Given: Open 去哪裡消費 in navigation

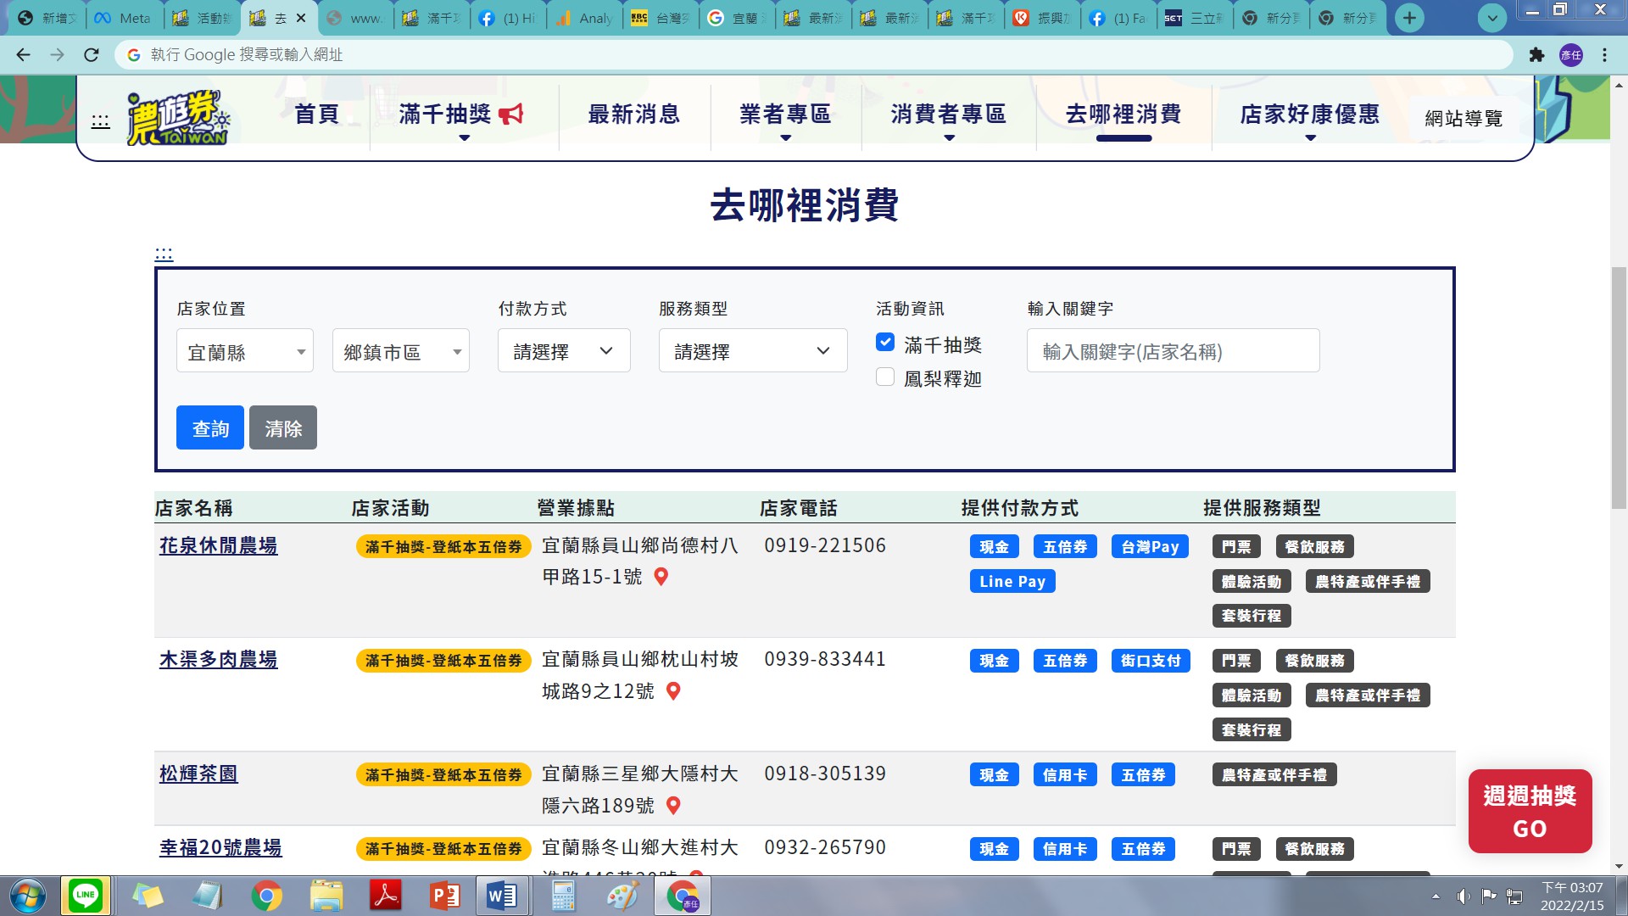Looking at the screenshot, I should (x=1123, y=114).
